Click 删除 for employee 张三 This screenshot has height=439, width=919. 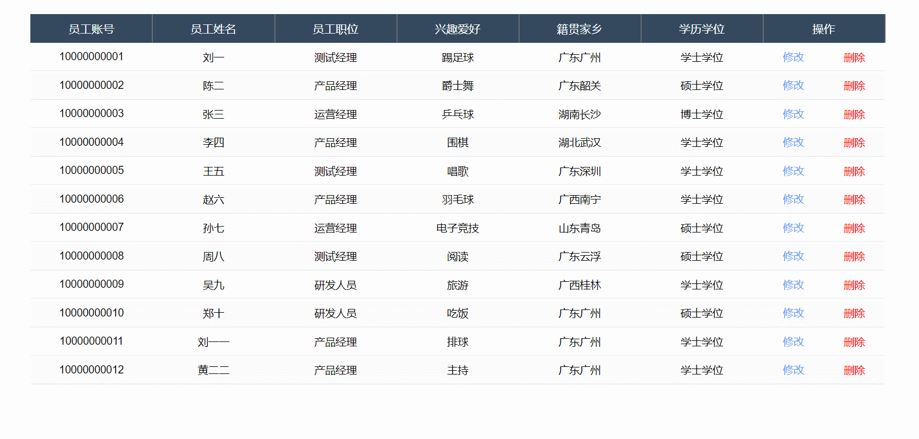coord(854,114)
